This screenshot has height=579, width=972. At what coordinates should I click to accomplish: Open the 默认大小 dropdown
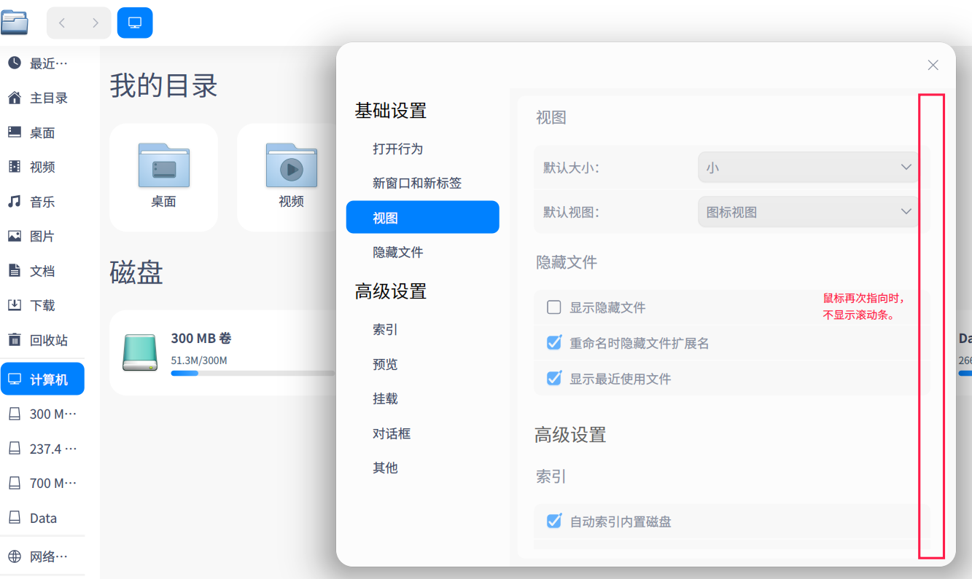[808, 168]
